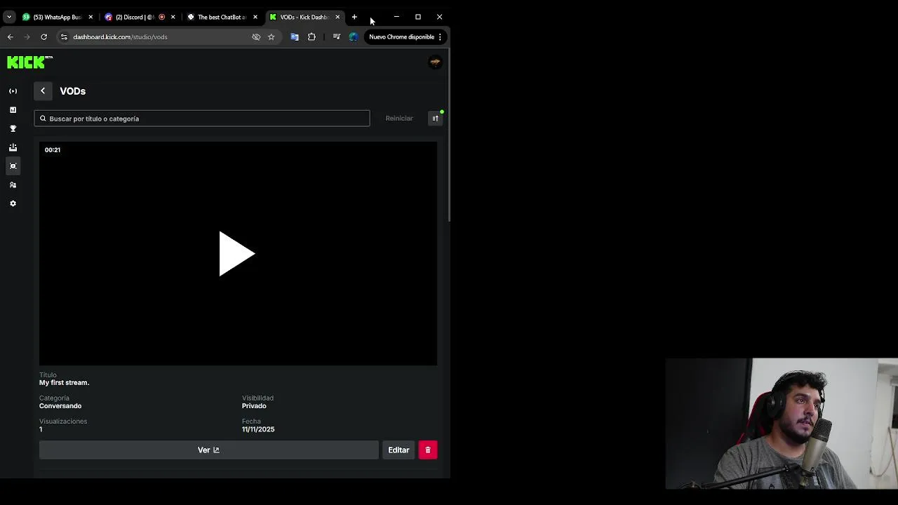
Task: Click the 'Visualizaciones' label
Action: [63, 422]
